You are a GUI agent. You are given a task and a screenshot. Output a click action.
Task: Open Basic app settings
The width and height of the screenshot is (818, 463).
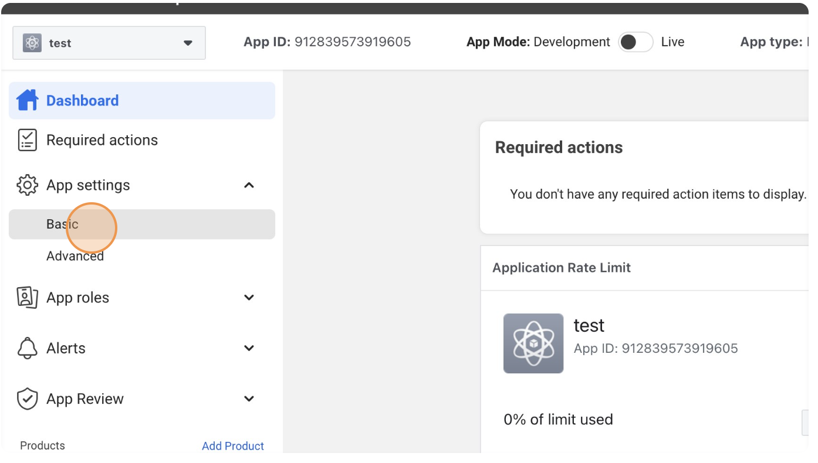click(142, 224)
